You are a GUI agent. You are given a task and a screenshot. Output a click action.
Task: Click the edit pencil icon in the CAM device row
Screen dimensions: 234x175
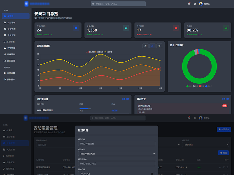[223, 167]
